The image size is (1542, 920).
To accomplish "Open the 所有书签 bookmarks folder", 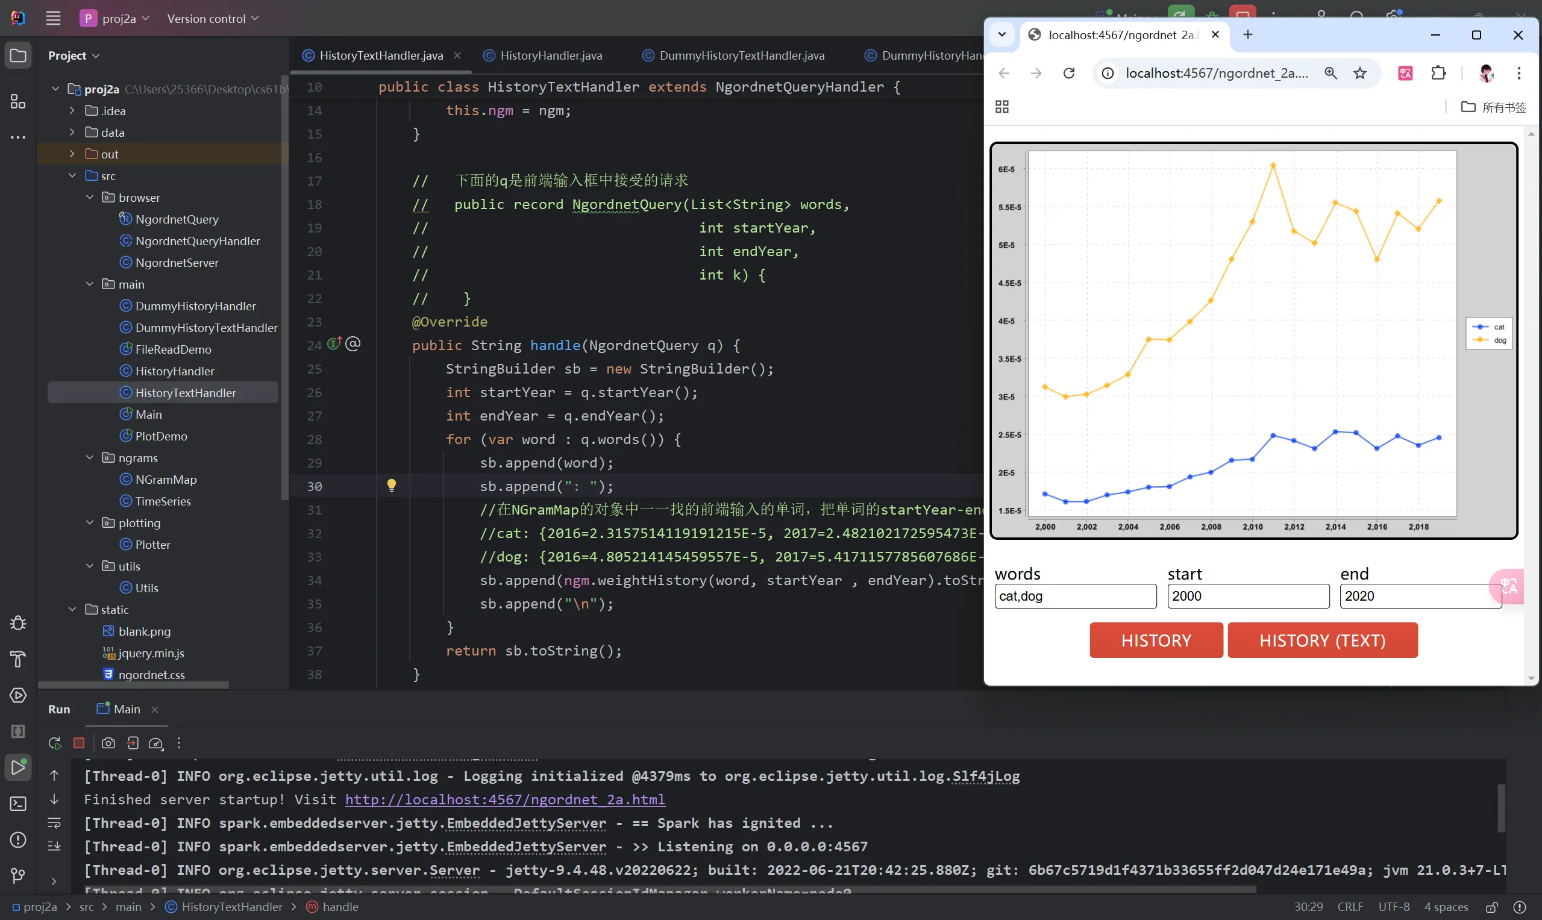I will pos(1494,107).
